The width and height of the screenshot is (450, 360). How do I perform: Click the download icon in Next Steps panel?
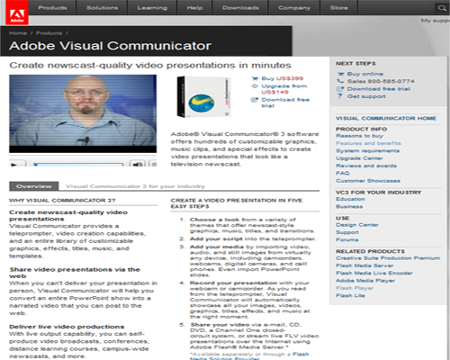coord(340,89)
